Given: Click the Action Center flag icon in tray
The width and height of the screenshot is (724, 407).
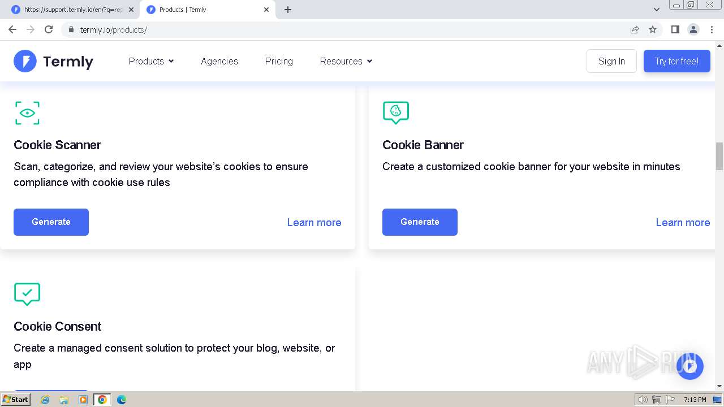Looking at the screenshot, I should pos(670,400).
